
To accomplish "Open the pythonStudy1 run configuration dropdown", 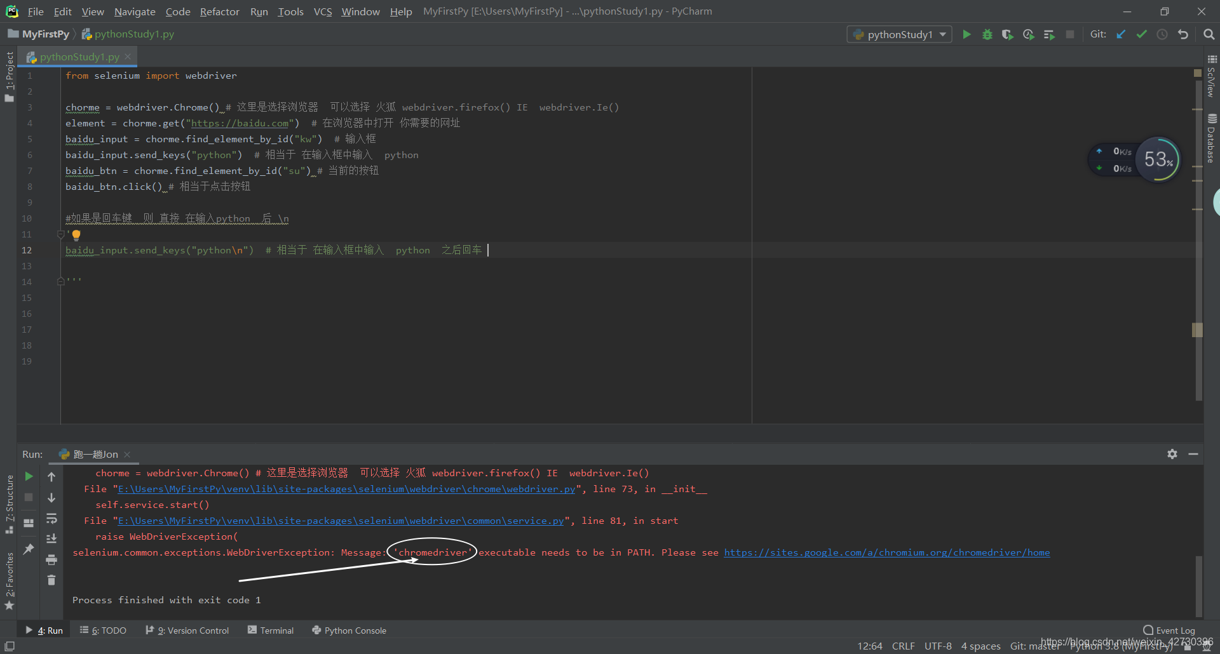I will (x=899, y=34).
